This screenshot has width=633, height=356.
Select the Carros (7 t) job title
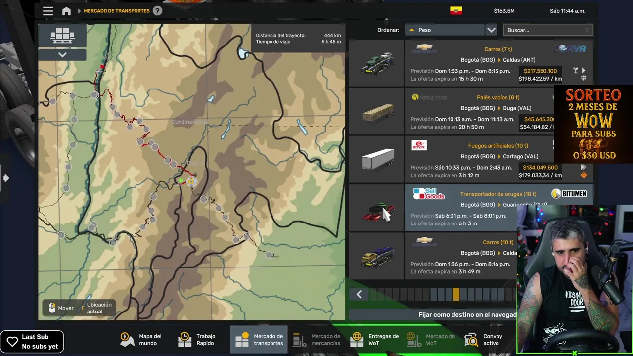point(498,49)
